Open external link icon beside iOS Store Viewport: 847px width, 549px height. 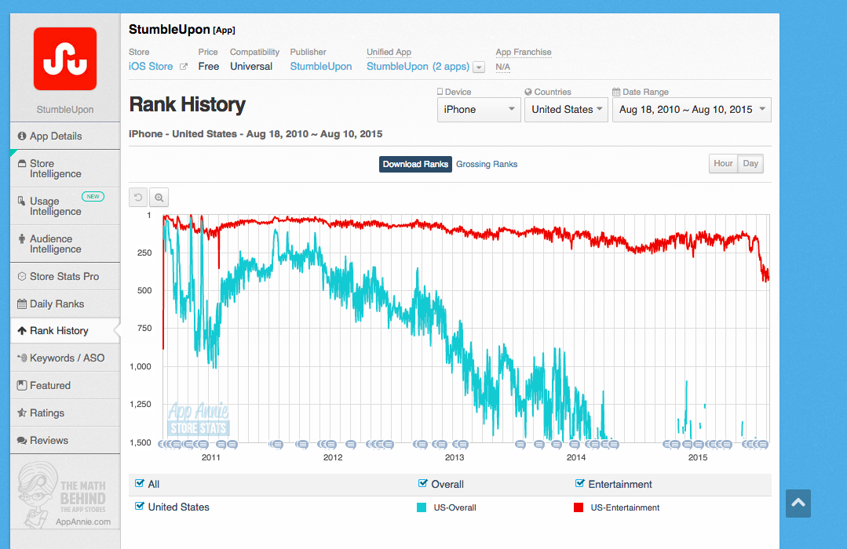(x=184, y=67)
